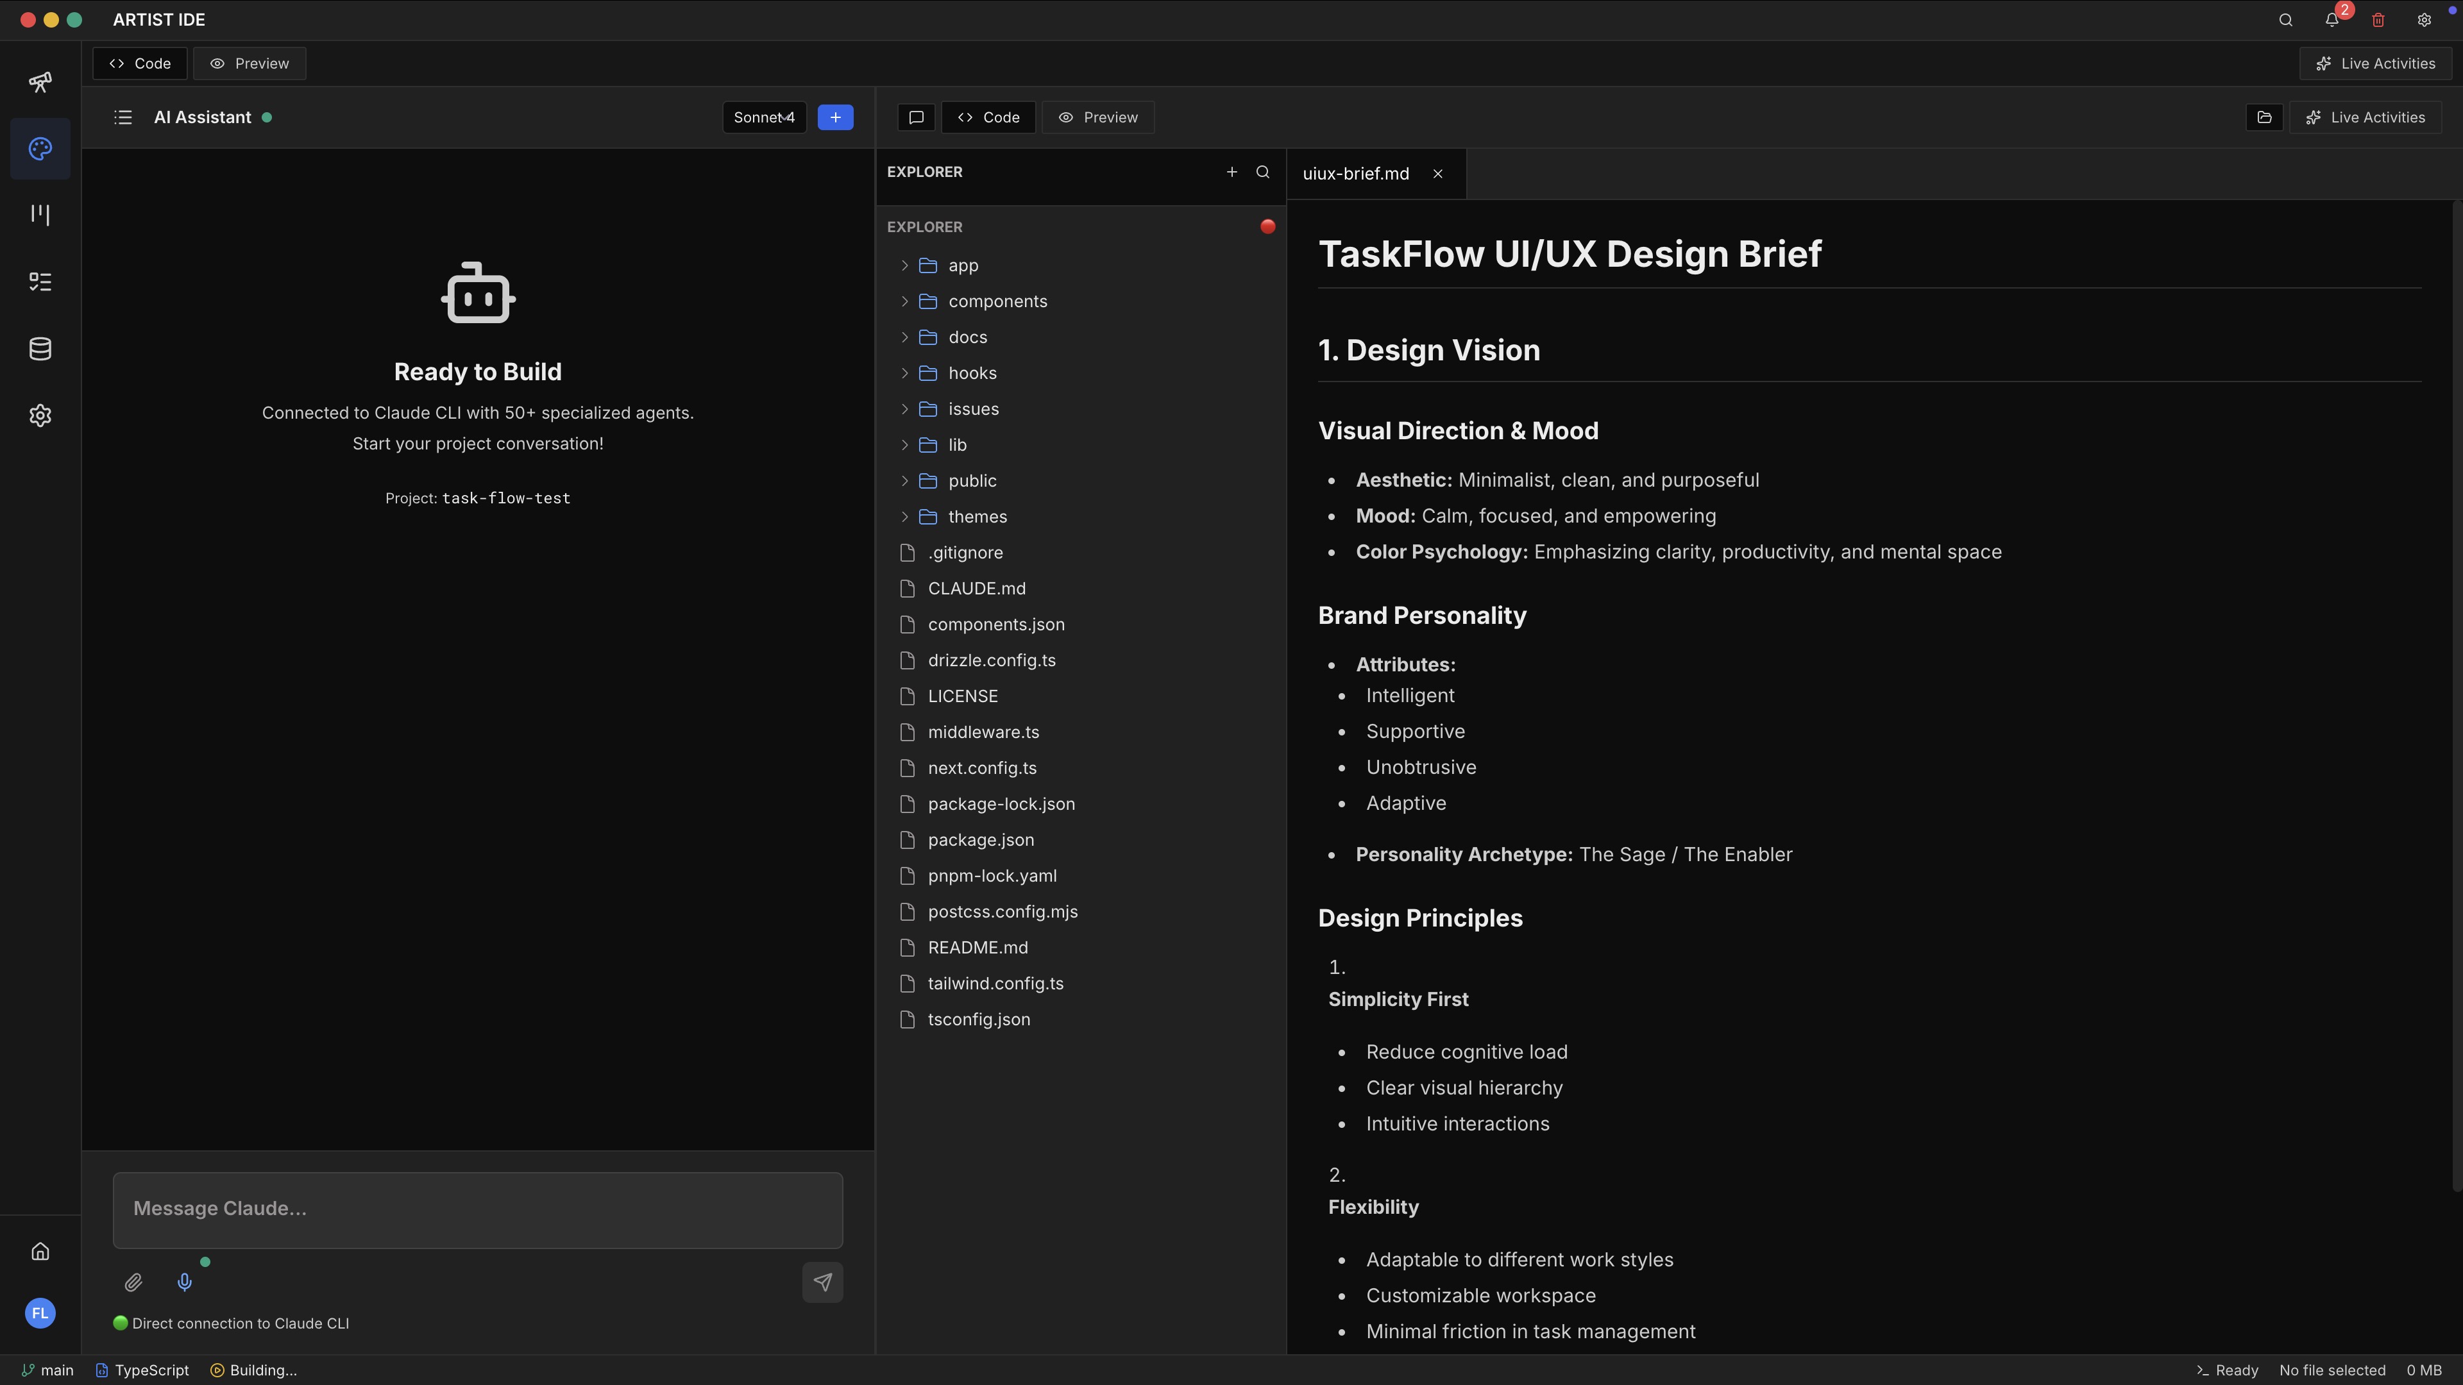
Task: Click the home icon in sidebar
Action: tap(40, 1251)
